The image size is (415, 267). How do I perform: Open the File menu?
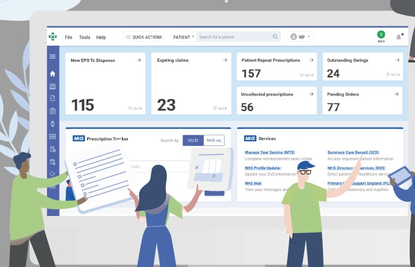pos(69,37)
